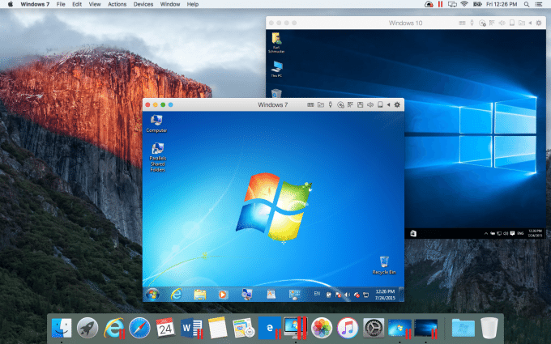Open Windows Media Player from Windows 7 taskbar
The image size is (551, 344).
coord(223,293)
